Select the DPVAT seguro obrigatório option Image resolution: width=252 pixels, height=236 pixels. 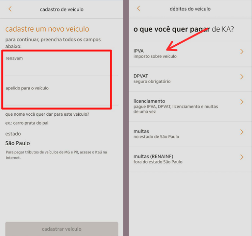point(152,79)
